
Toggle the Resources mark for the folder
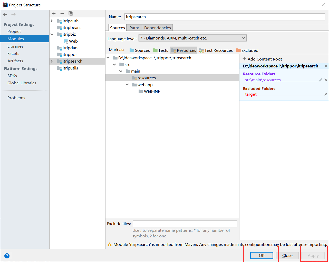(183, 50)
